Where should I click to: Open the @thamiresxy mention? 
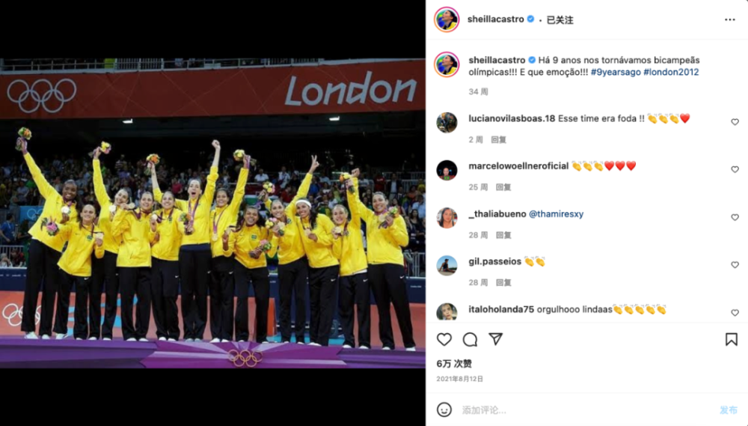[x=557, y=214]
